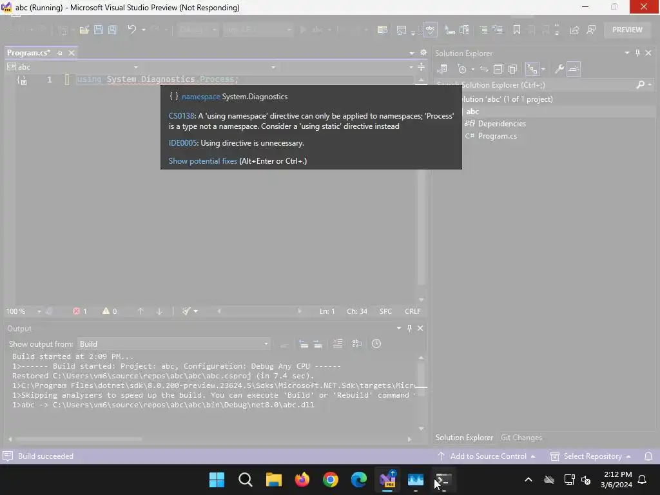Image resolution: width=660 pixels, height=495 pixels.
Task: Open Google Chrome from the taskbar
Action: point(331,480)
